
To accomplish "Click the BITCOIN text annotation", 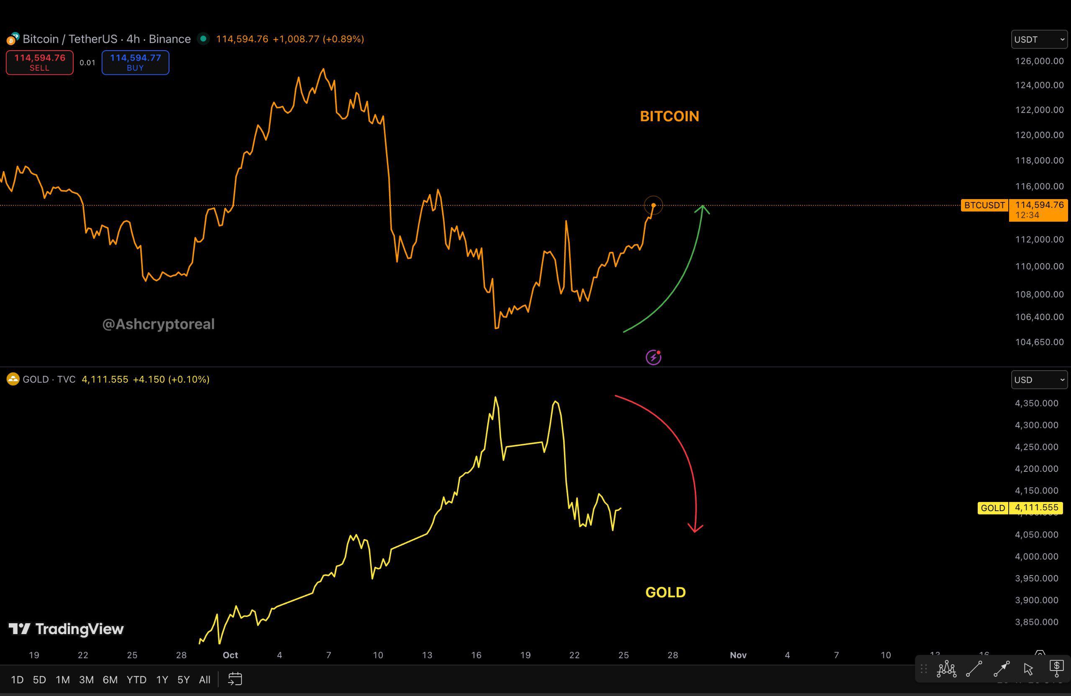I will click(x=670, y=117).
